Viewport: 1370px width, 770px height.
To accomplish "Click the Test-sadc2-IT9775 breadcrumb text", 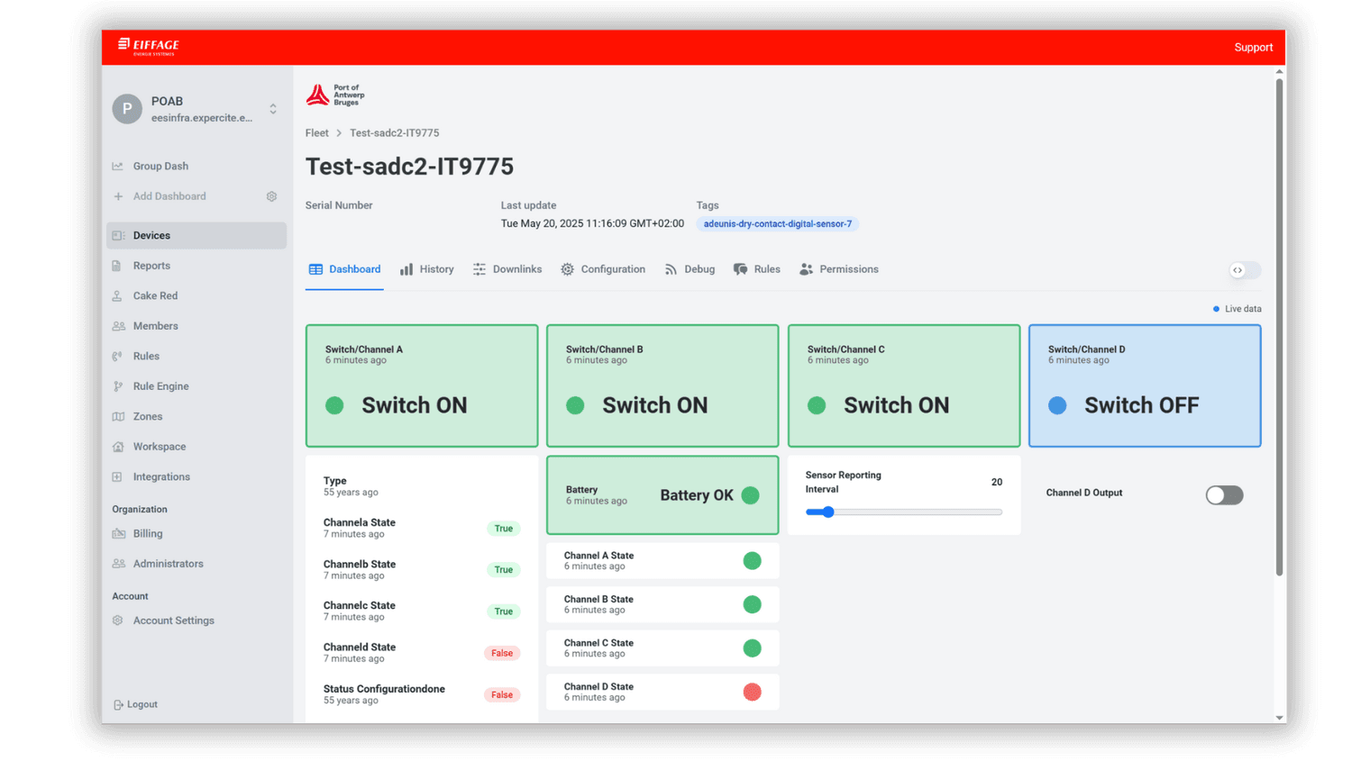I will [x=394, y=132].
